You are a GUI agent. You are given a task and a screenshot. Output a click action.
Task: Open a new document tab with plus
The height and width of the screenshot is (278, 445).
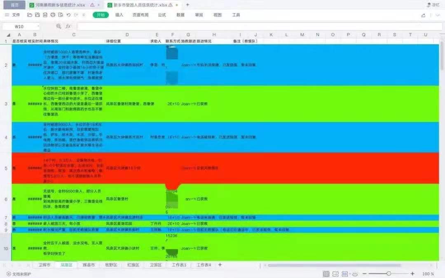click(x=187, y=5)
